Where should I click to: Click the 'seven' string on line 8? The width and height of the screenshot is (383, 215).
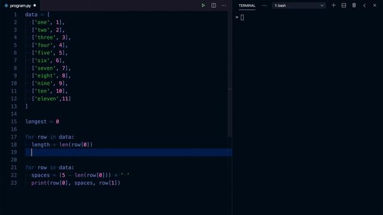[45, 68]
